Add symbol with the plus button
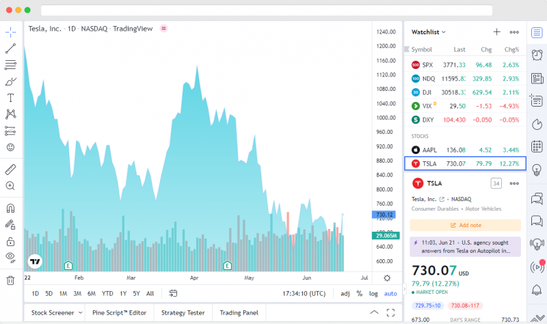Screen dimensions: 547x324 [x=497, y=31]
